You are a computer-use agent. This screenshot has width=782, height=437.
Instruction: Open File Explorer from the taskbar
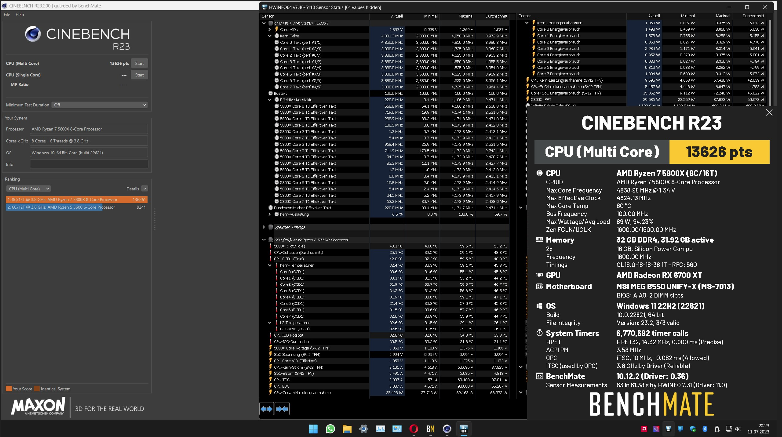pos(347,429)
